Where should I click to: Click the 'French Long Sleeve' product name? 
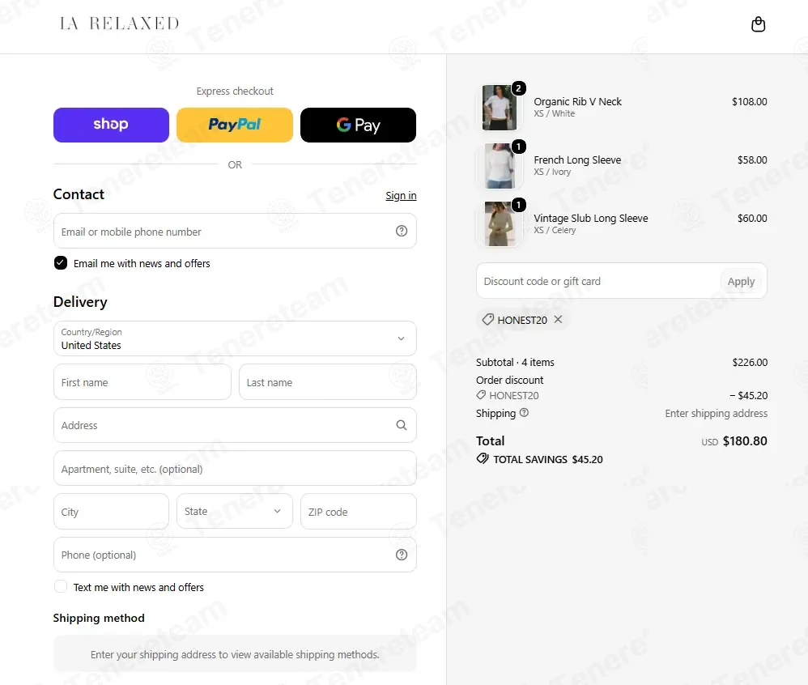577,160
